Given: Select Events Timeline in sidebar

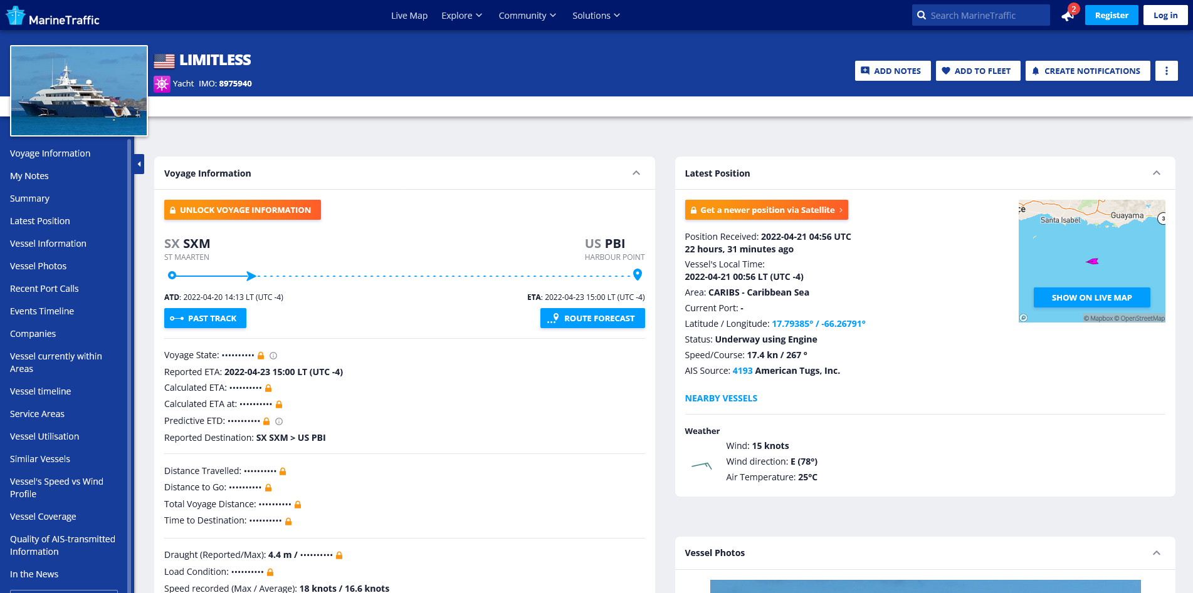Looking at the screenshot, I should [42, 311].
